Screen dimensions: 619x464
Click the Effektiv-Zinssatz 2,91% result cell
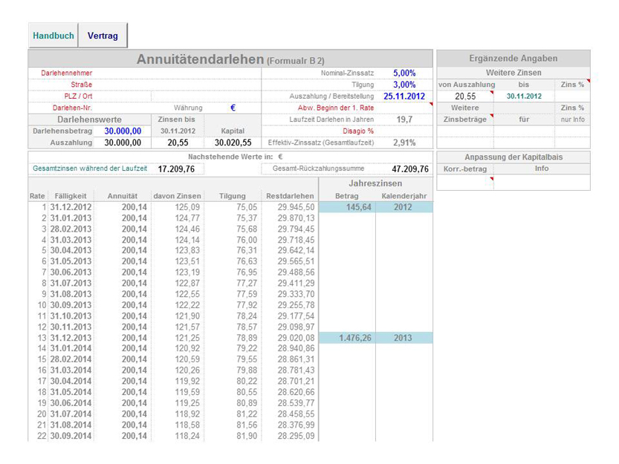404,143
